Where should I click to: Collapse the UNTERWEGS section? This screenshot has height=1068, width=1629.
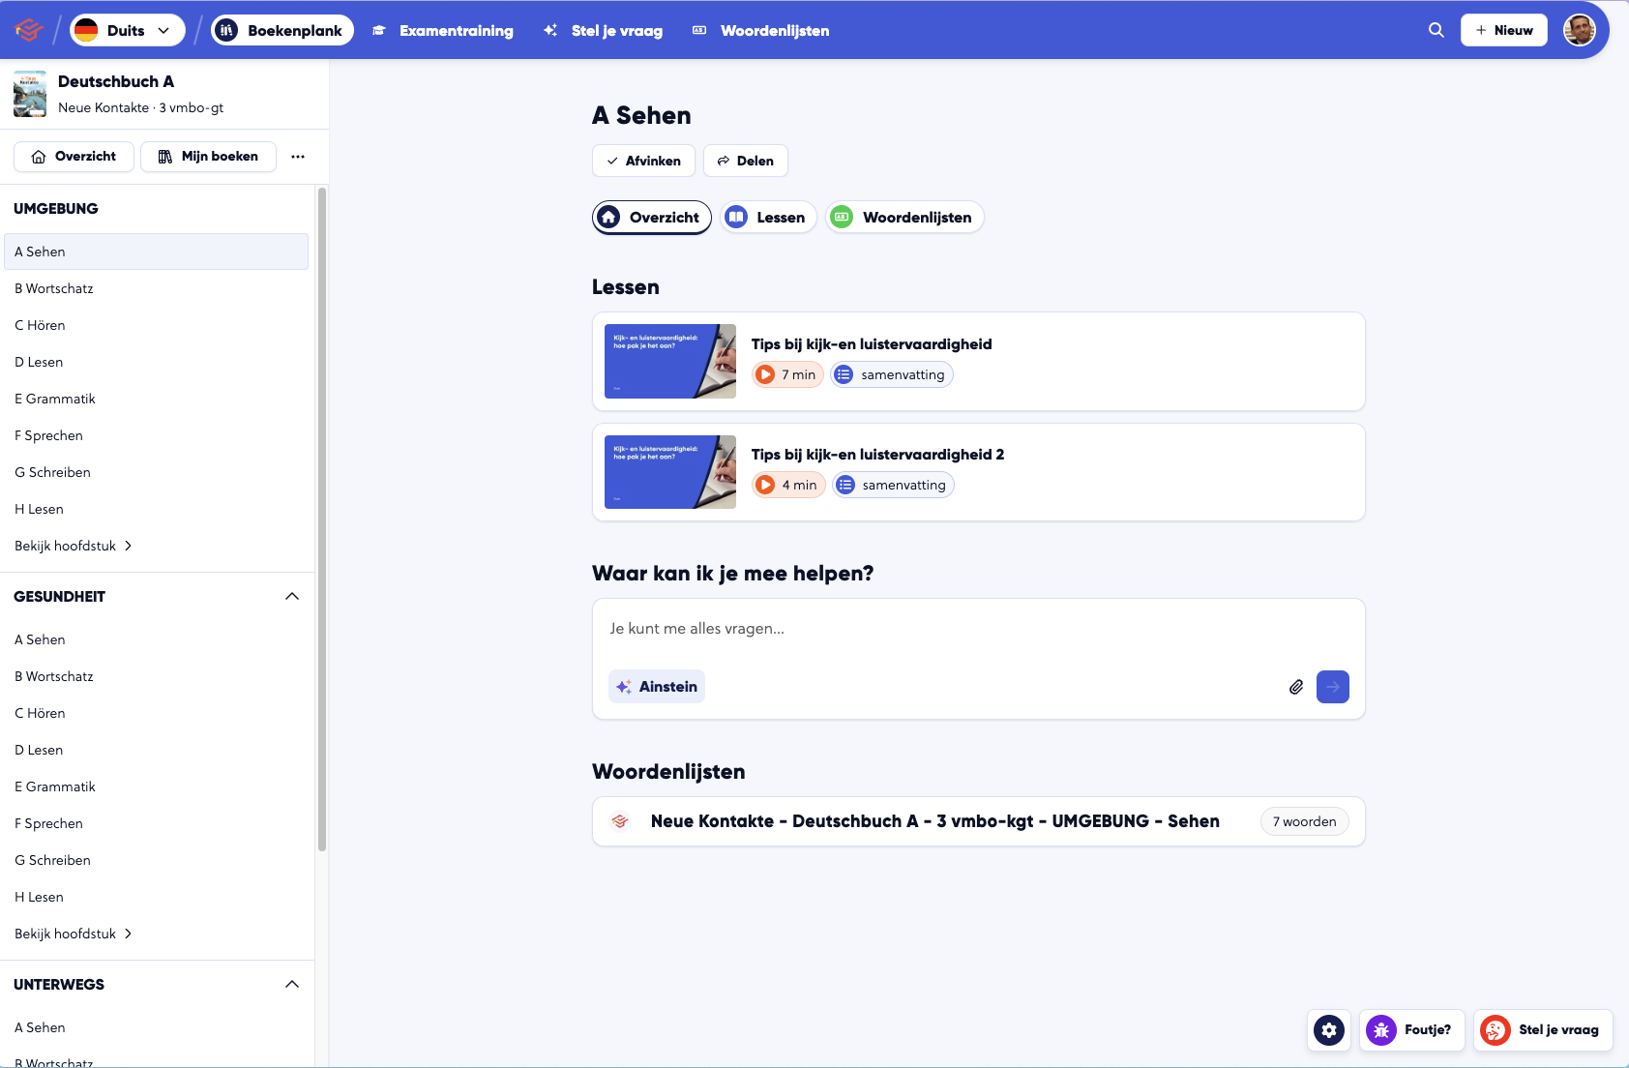click(292, 985)
